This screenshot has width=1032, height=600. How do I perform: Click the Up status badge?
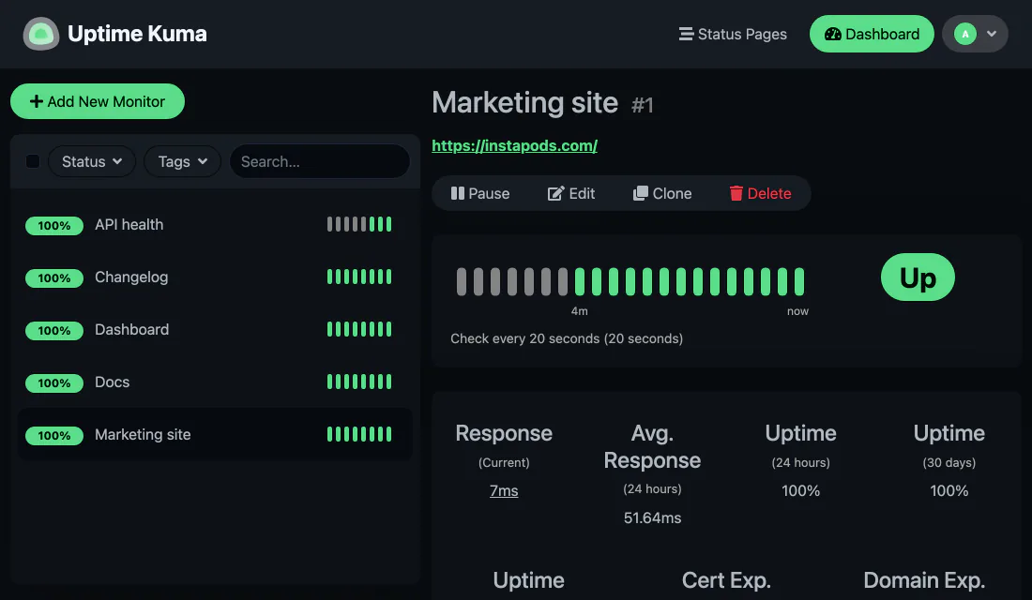point(918,277)
